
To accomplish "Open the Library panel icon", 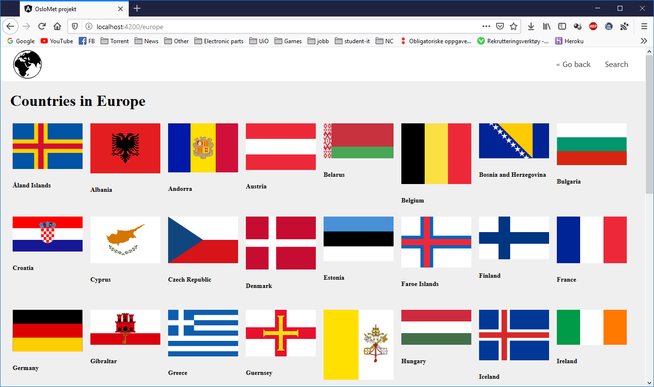I will click(546, 26).
